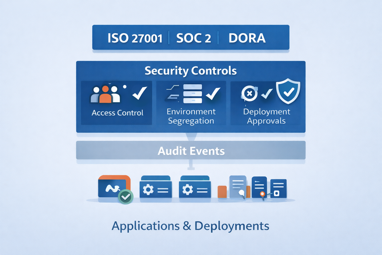Select the document icon with orange pin
The height and width of the screenshot is (255, 382).
260,187
